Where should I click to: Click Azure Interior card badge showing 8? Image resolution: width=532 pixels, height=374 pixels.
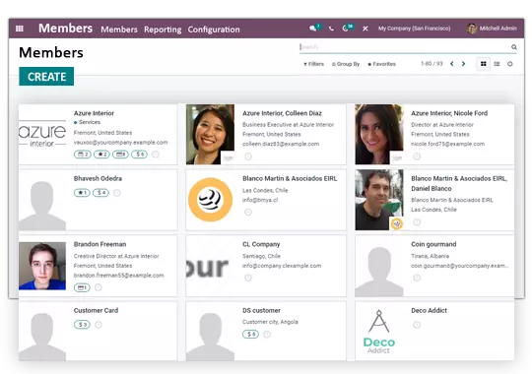point(120,155)
